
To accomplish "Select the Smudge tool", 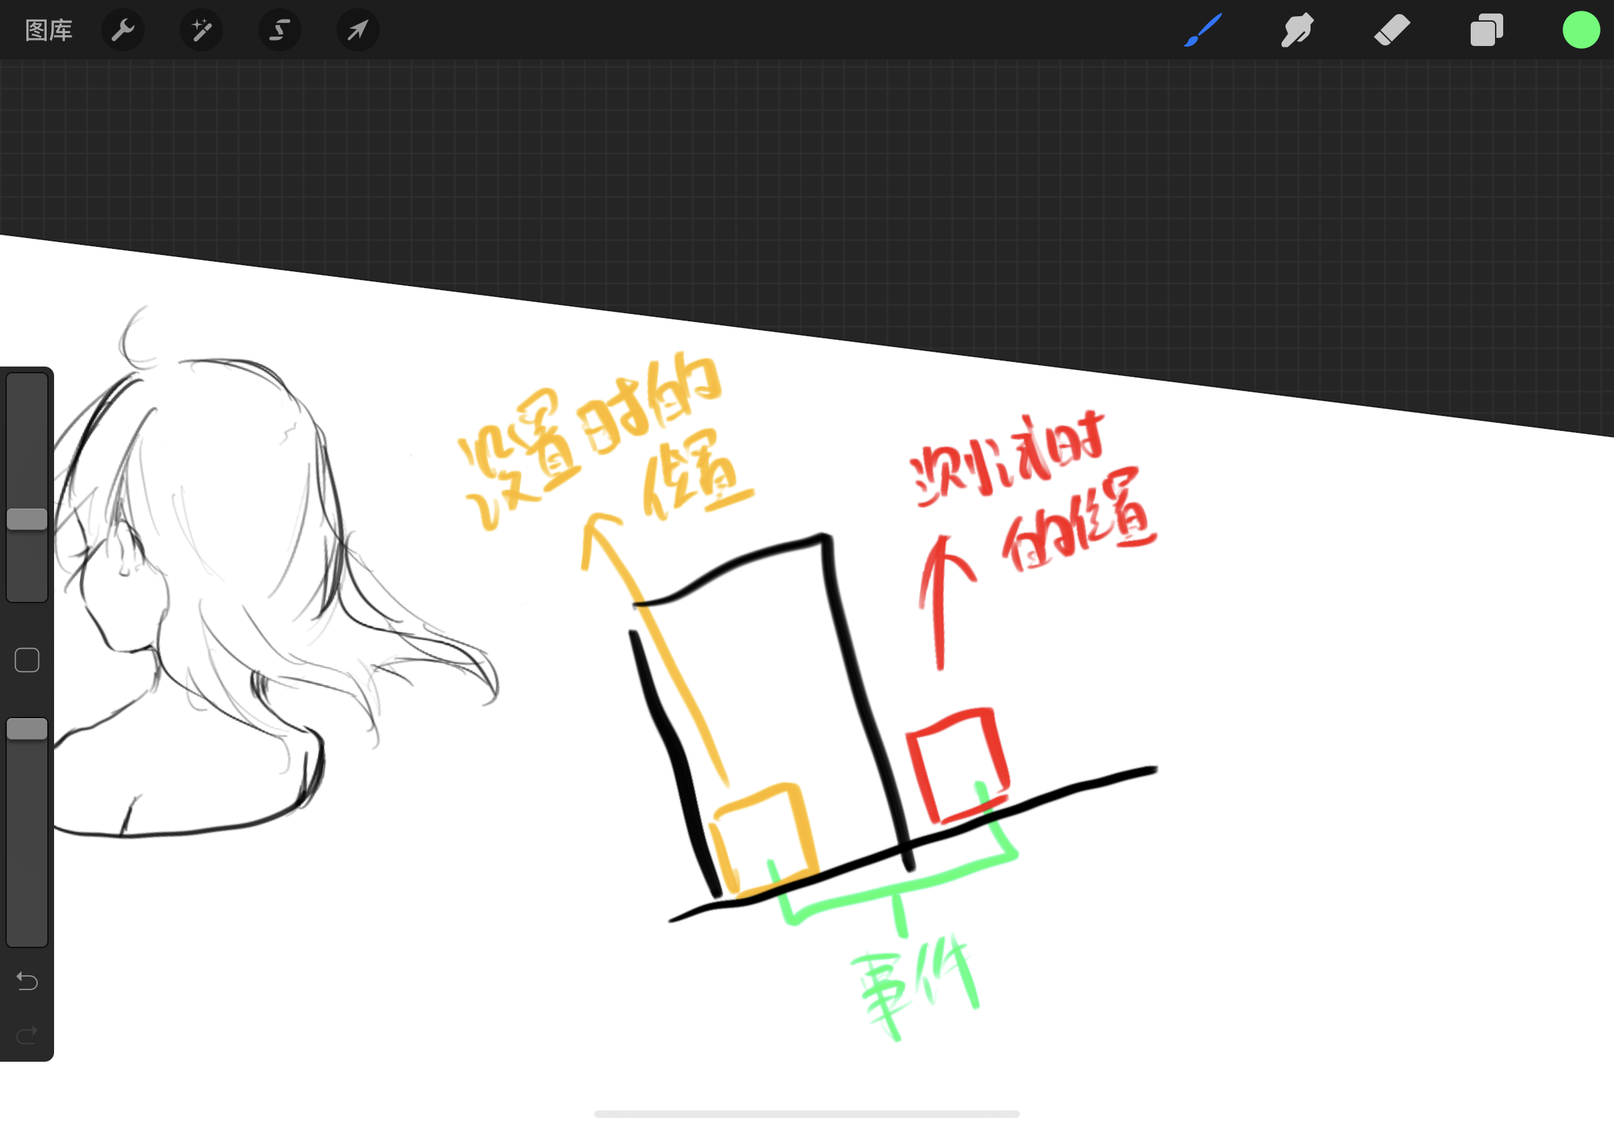I will pyautogui.click(x=1297, y=30).
